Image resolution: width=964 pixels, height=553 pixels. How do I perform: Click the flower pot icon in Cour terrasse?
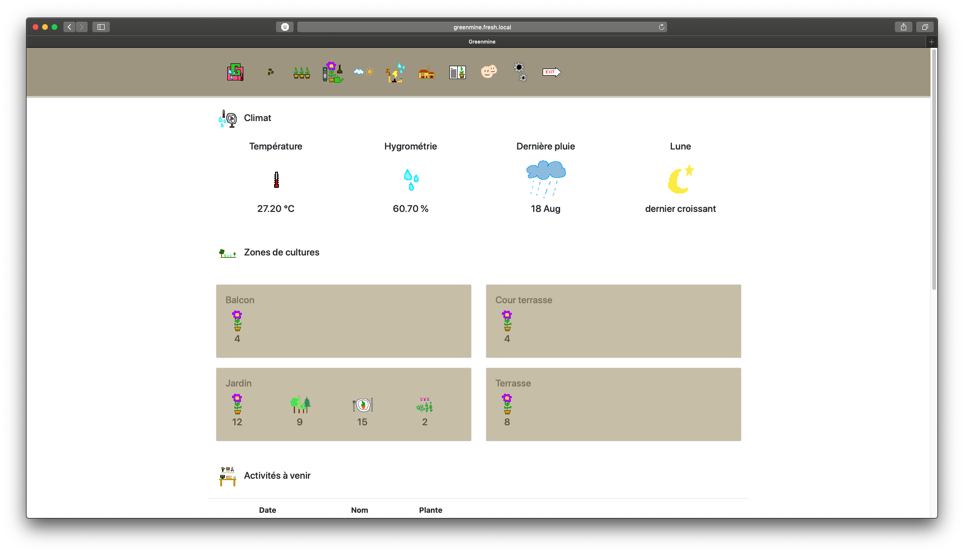coord(507,321)
